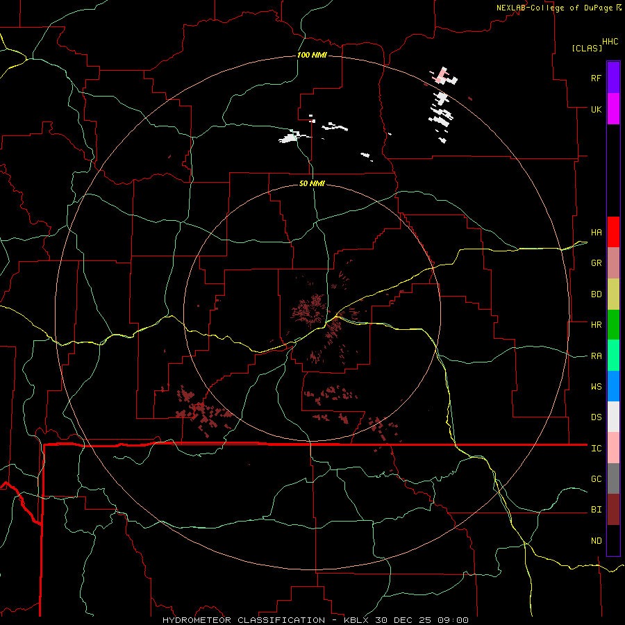
Task: Click the ND black legend swatch
Action: pyautogui.click(x=613, y=540)
